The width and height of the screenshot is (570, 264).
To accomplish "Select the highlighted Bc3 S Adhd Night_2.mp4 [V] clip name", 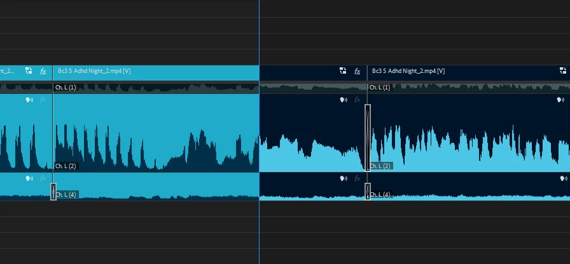I will [94, 71].
